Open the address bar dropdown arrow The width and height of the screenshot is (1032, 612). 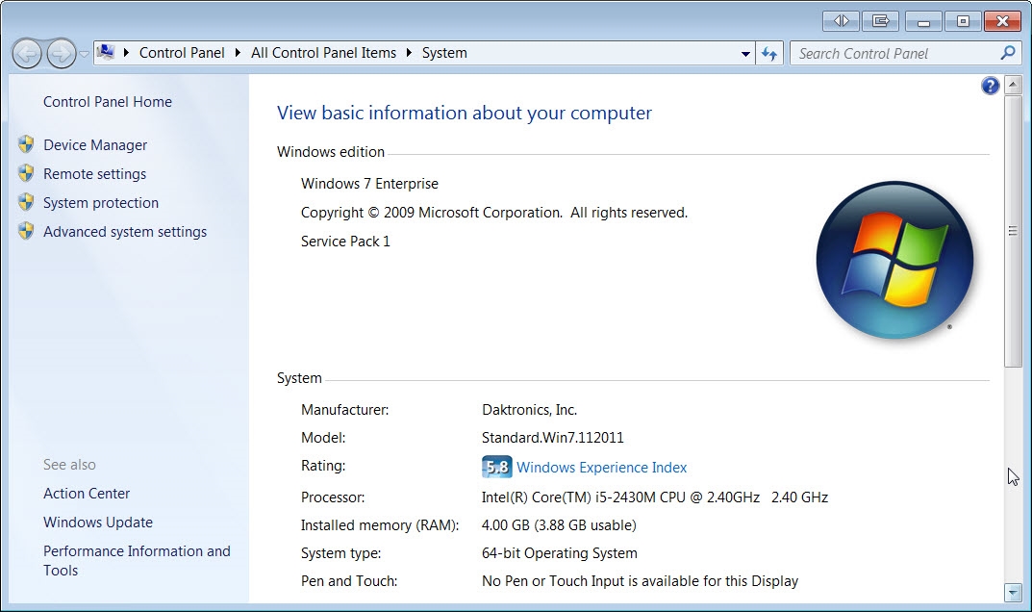click(745, 53)
